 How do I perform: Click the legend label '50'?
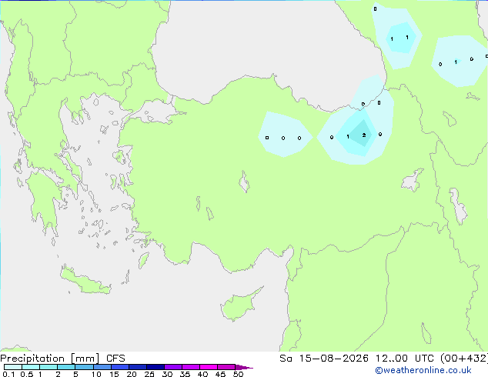click(238, 374)
